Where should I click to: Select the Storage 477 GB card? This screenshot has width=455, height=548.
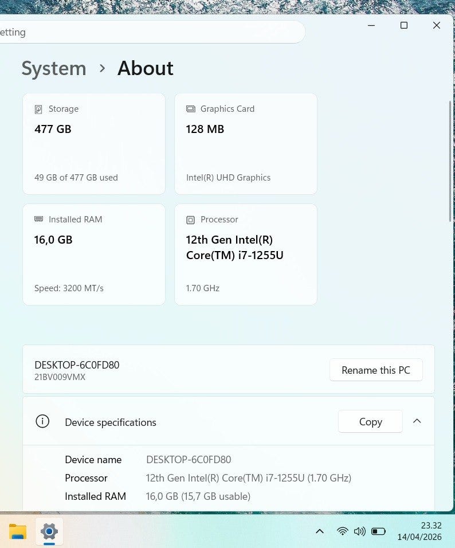click(x=94, y=144)
